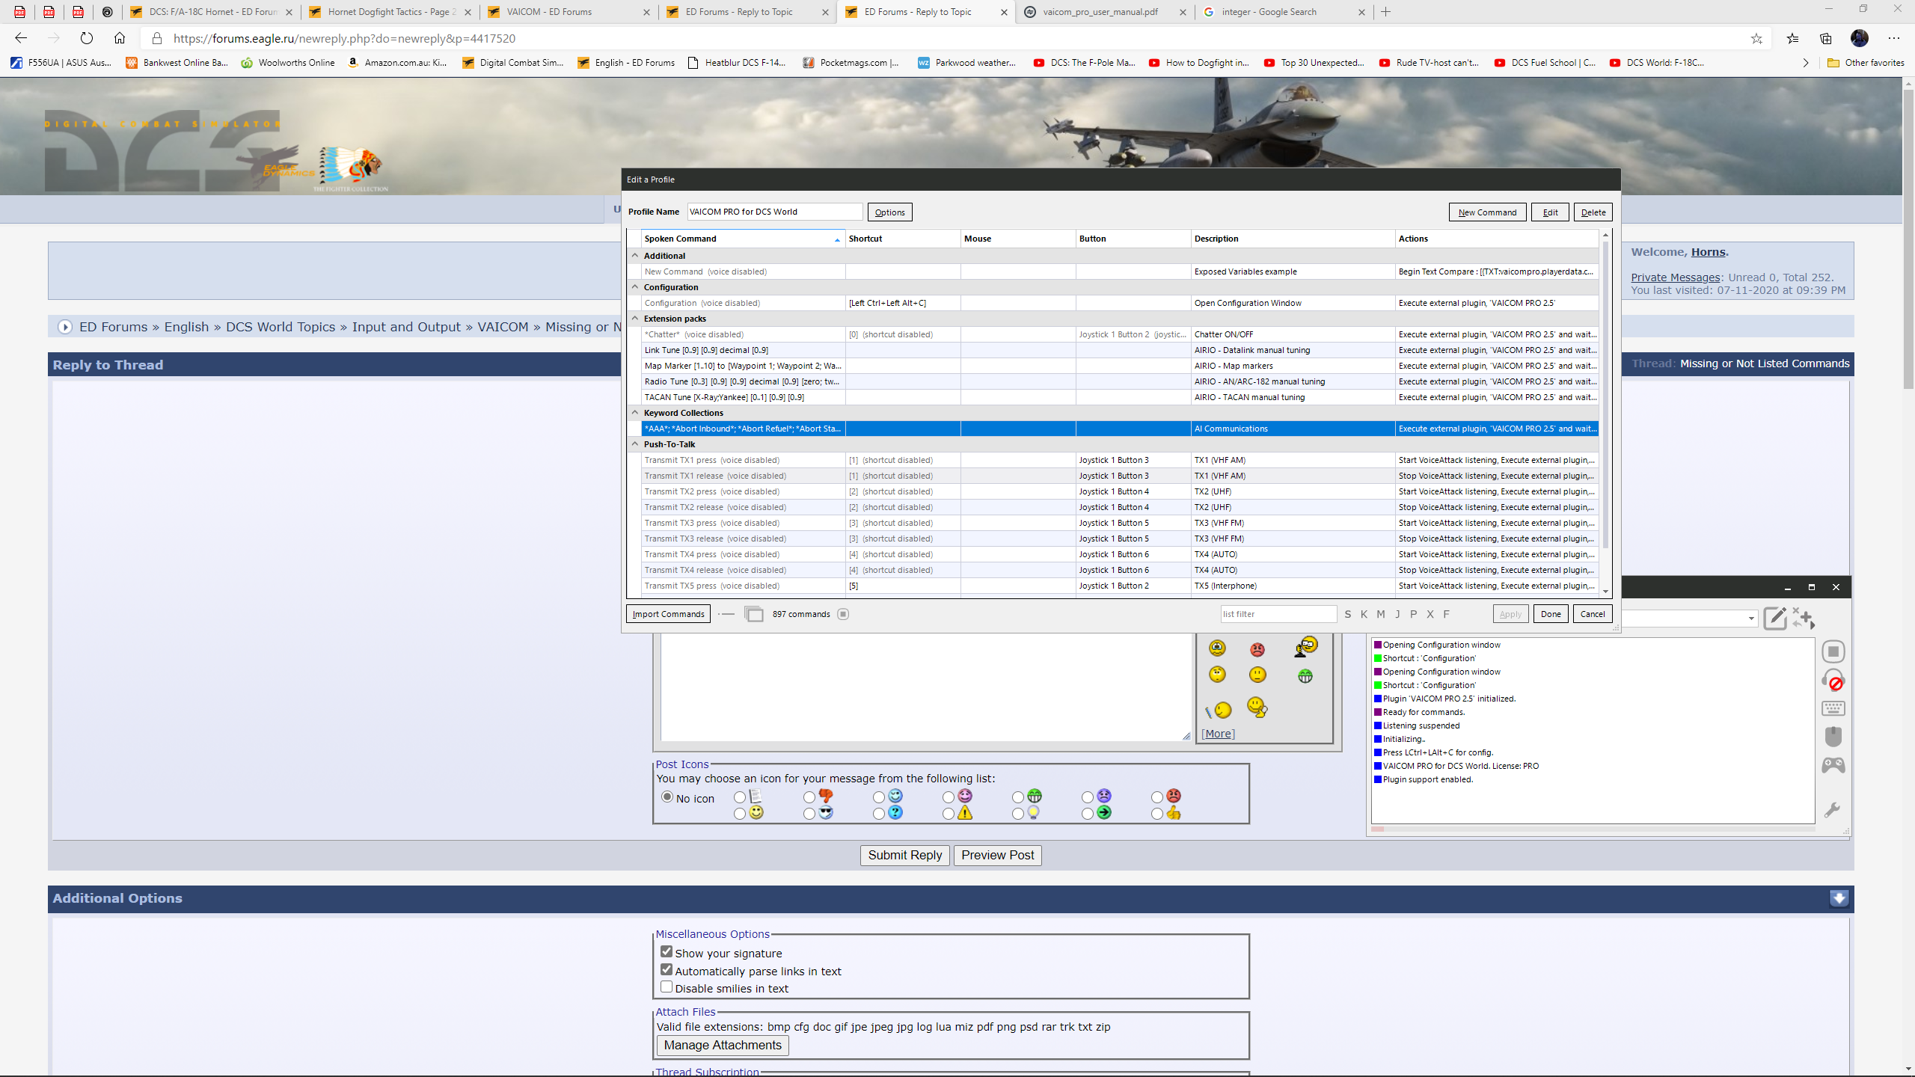Select the question mark post icon radio
The height and width of the screenshot is (1077, 1915).
(879, 814)
